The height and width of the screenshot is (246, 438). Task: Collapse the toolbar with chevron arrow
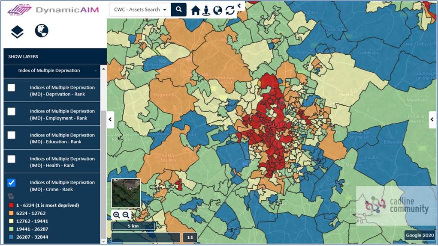tap(239, 5)
